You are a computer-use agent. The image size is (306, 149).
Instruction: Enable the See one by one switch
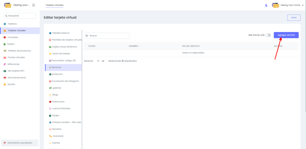(268, 35)
